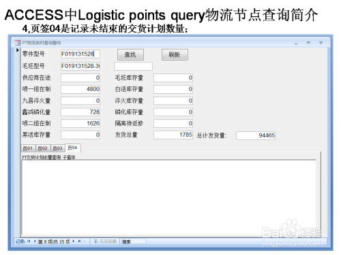The image size is (341, 255).
Task: Click the 隔离待返修 label
Action: coord(129,123)
